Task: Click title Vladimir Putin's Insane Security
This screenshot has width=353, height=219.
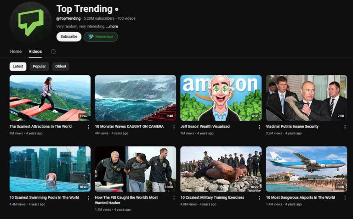Action: [292, 126]
